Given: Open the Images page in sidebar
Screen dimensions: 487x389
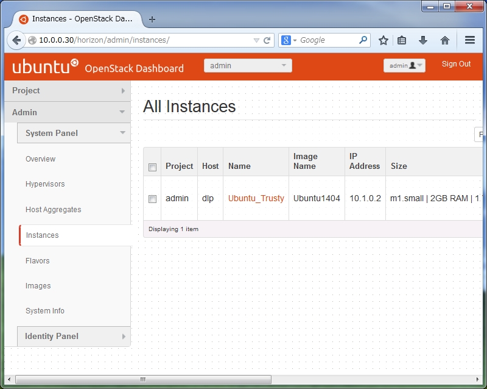Looking at the screenshot, I should tap(38, 286).
